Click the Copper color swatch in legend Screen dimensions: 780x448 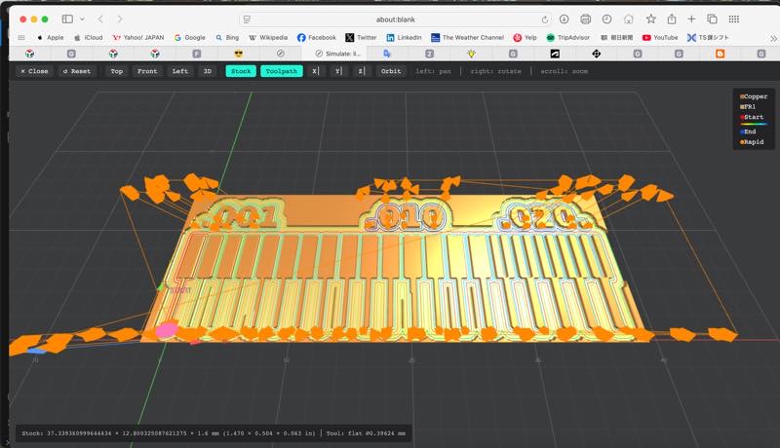[x=742, y=96]
